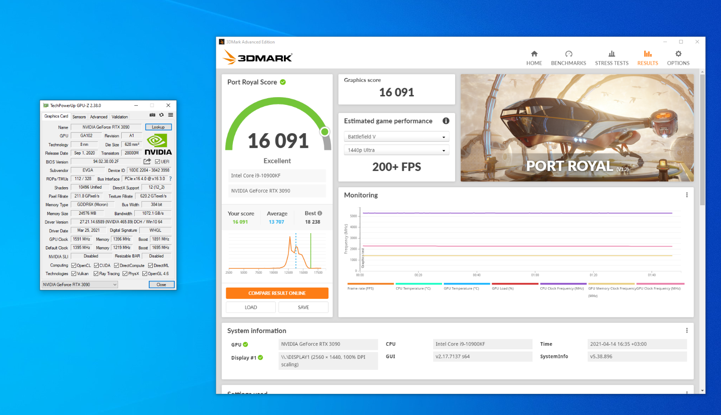Click the Bus Interface question mark in GPU-Z
This screenshot has height=415, width=721.
[x=170, y=179]
